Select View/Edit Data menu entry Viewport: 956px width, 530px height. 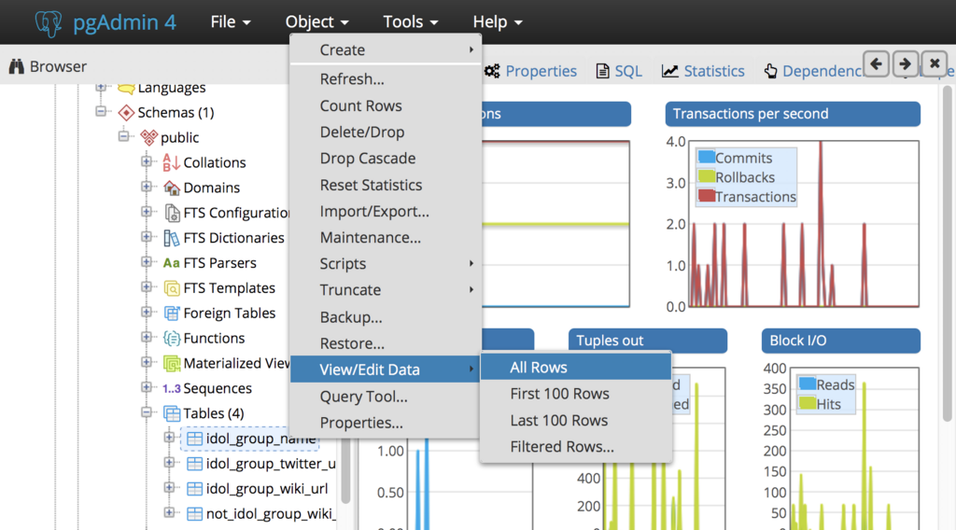386,370
